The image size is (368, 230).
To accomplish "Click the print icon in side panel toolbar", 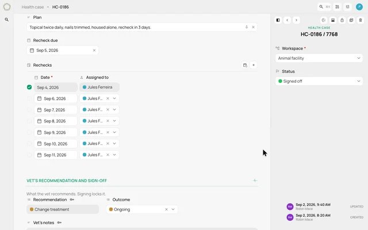I will click(x=333, y=20).
